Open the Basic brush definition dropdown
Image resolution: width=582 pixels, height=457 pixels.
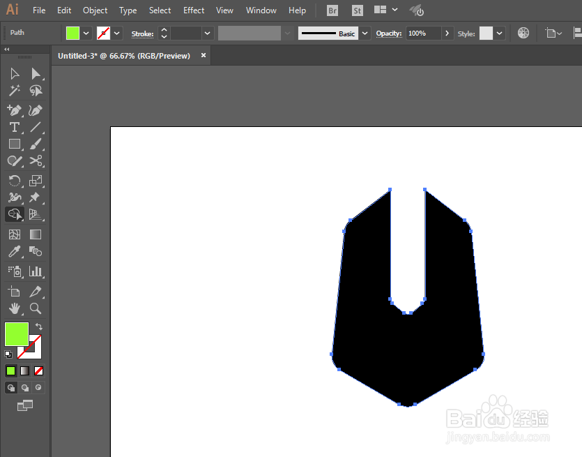365,33
